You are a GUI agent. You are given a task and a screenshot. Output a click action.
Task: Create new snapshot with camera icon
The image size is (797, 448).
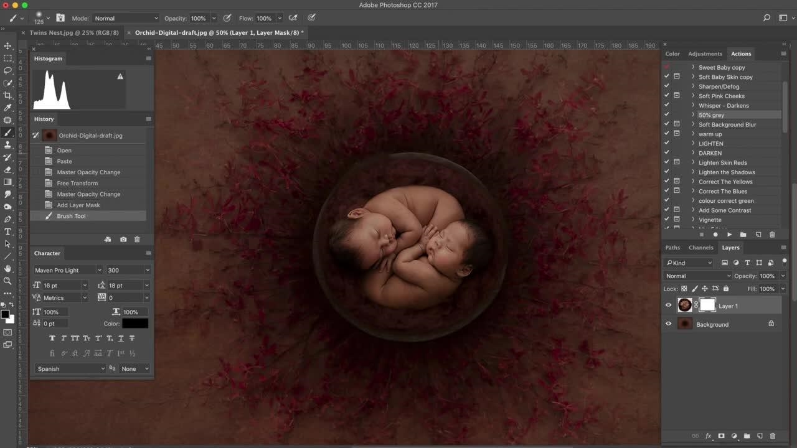123,240
